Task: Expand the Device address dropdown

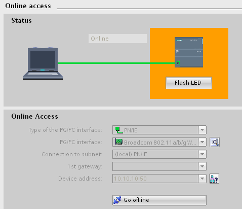Action: pos(202,179)
